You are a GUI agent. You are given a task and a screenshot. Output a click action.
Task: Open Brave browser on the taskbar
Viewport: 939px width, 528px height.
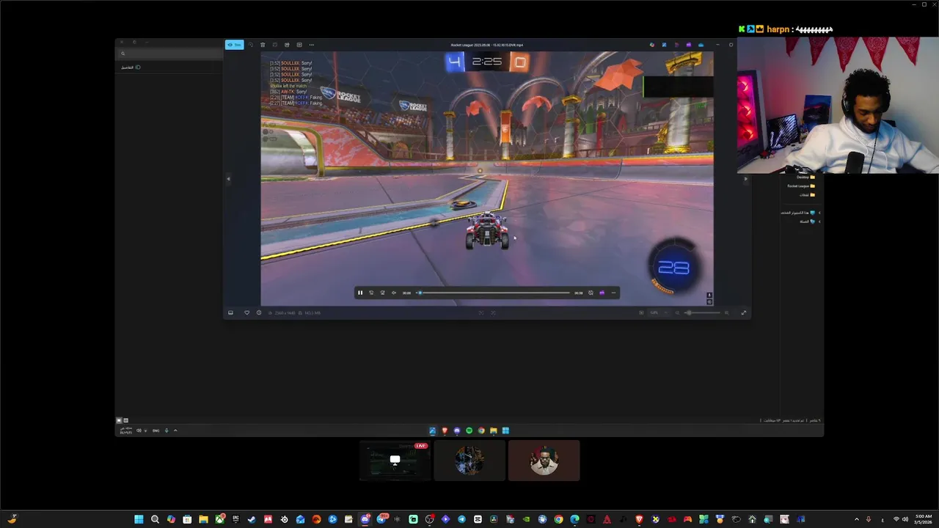point(639,519)
